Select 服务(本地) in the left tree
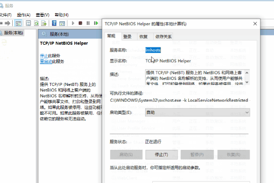Screen dimensions: 274x183 14,33
